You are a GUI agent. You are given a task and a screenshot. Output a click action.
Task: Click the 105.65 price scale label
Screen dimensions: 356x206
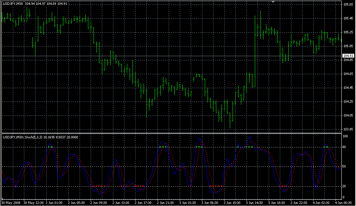tap(348, 5)
